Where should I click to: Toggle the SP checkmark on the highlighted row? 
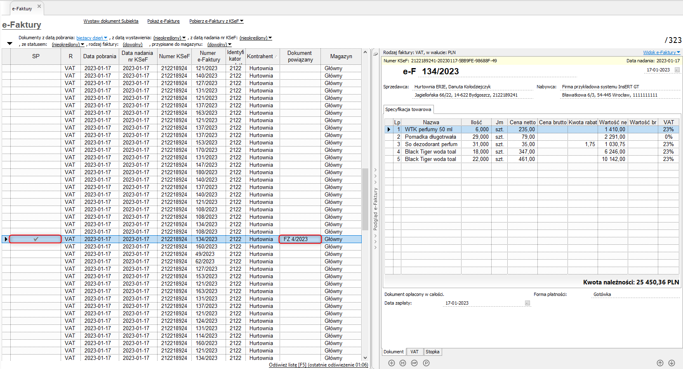[x=36, y=239]
